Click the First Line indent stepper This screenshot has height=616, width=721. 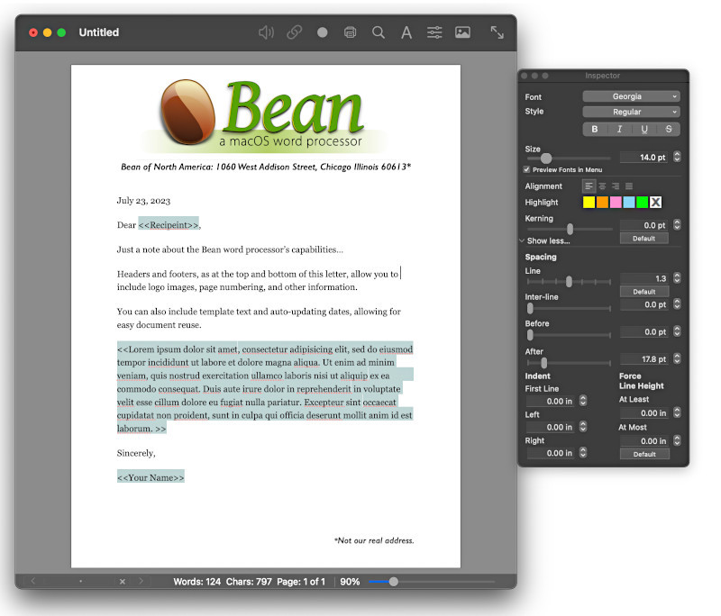coord(583,401)
